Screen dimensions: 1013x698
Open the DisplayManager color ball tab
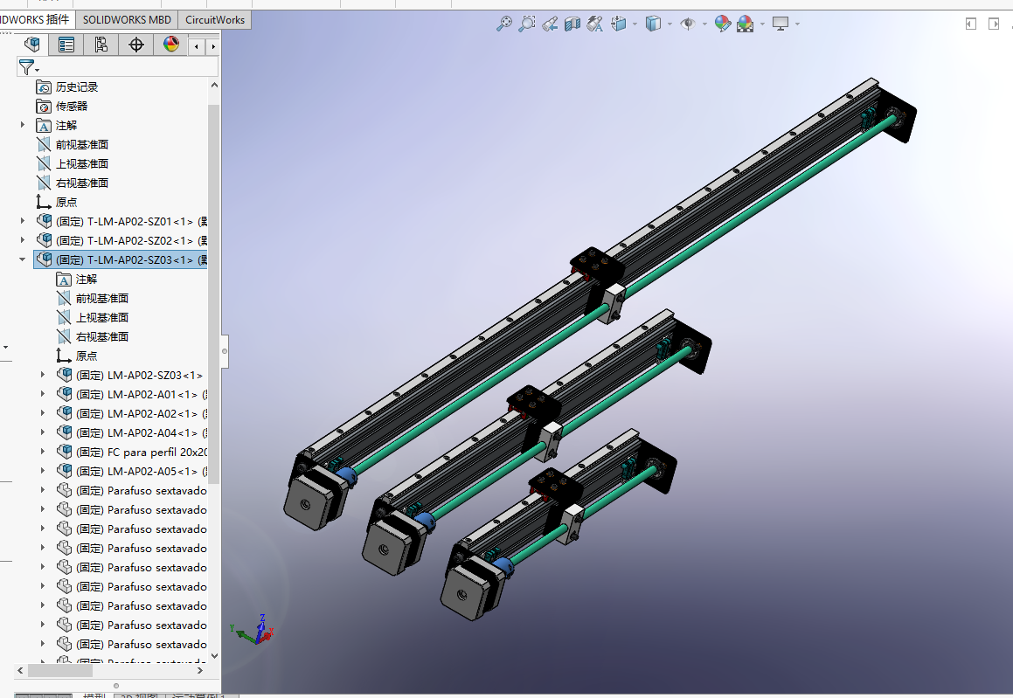(x=170, y=45)
